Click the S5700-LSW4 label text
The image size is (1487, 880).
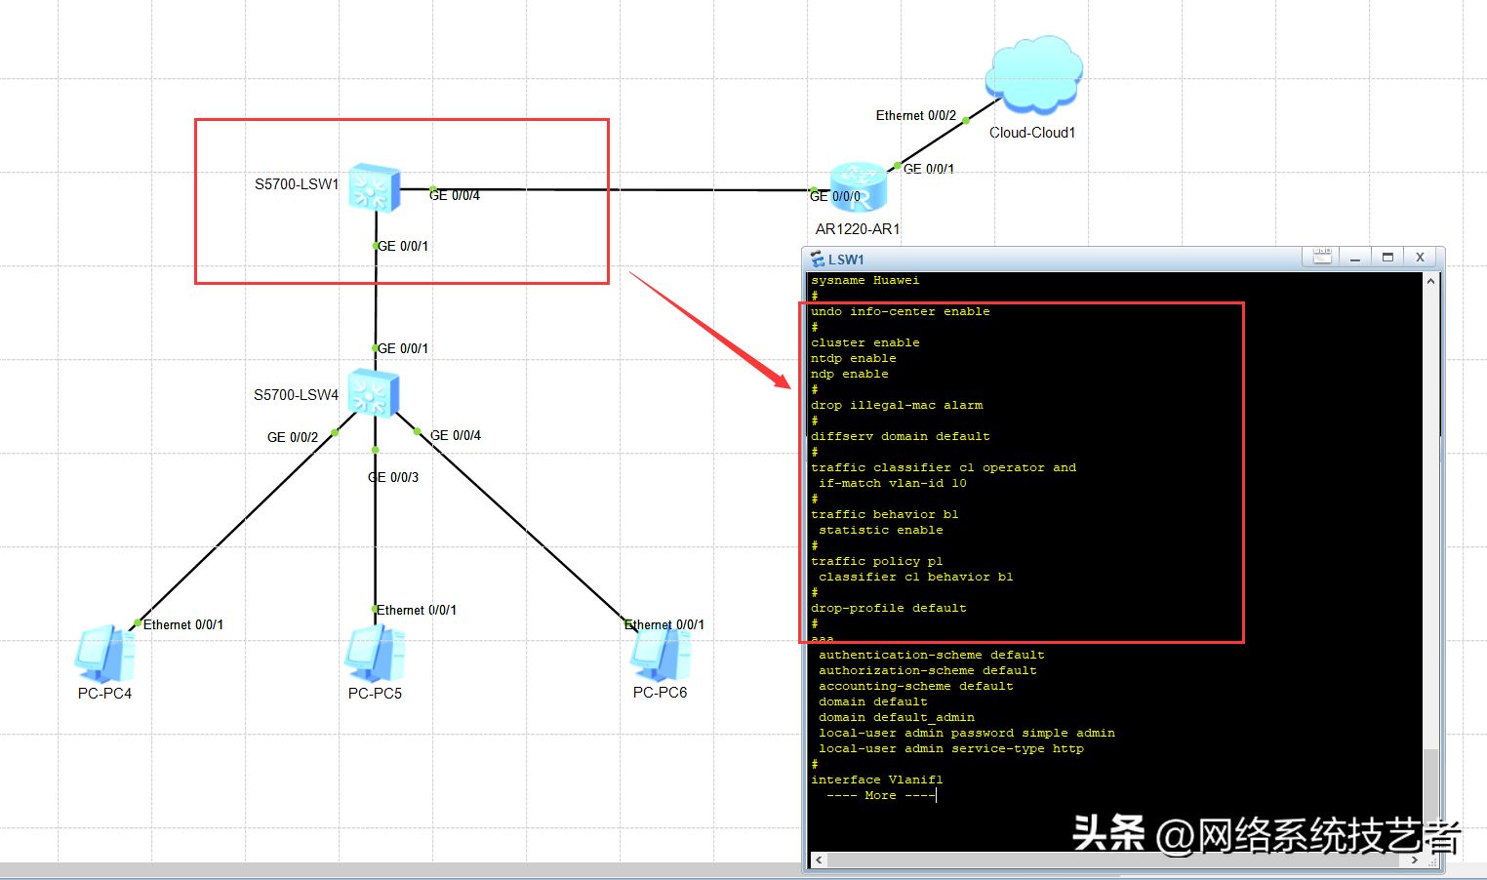296,395
